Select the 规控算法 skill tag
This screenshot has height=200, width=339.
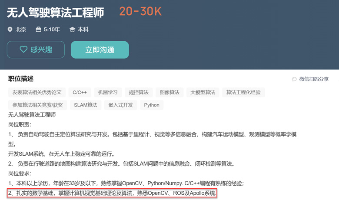139,92
